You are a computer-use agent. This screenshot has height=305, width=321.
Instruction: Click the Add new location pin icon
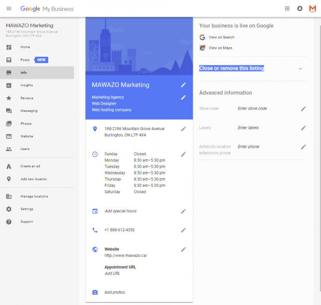(9, 179)
